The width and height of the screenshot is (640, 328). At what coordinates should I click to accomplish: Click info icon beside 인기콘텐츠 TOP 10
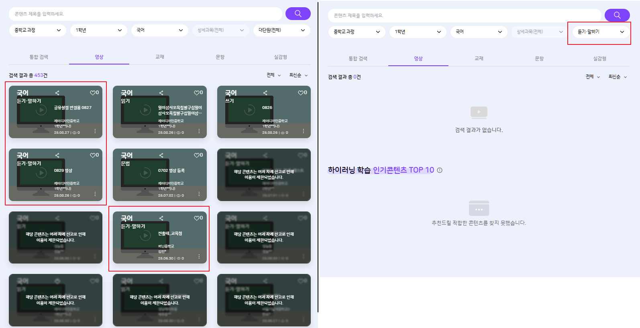[440, 170]
